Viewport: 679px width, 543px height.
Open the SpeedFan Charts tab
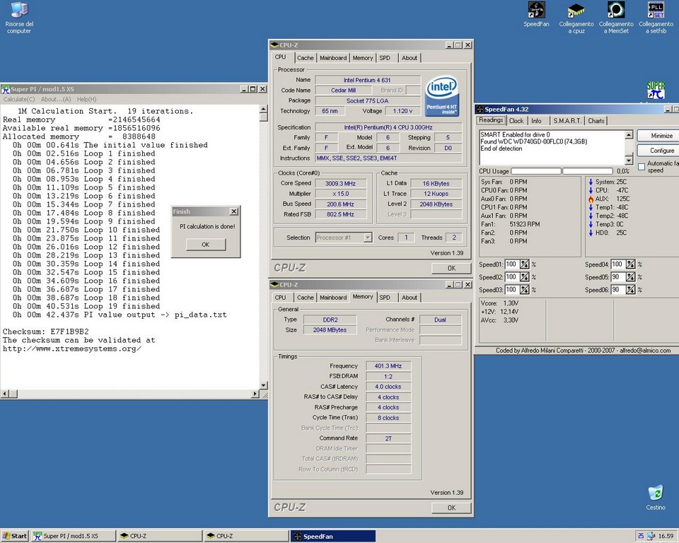click(x=596, y=121)
